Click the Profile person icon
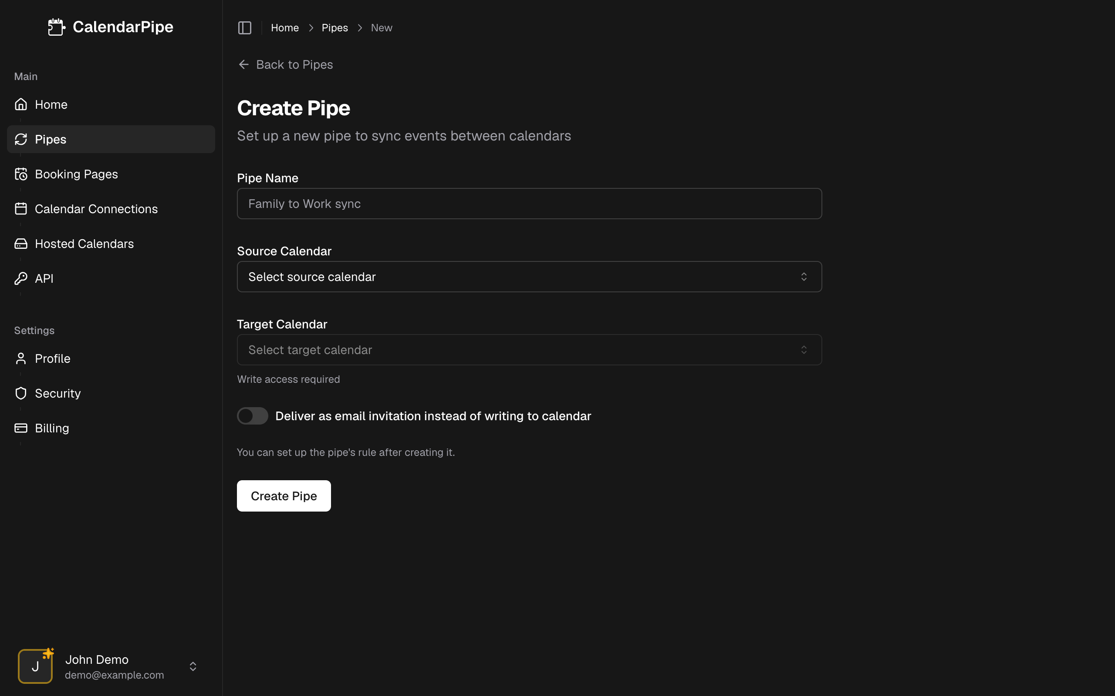The height and width of the screenshot is (696, 1115). 21,358
